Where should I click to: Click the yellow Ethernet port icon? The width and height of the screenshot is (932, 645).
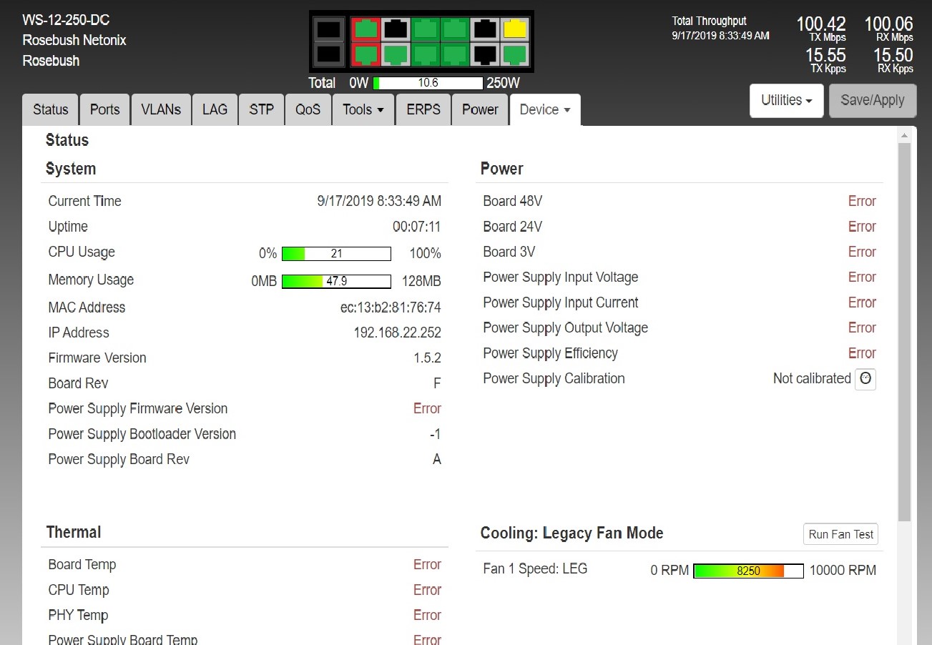514,29
